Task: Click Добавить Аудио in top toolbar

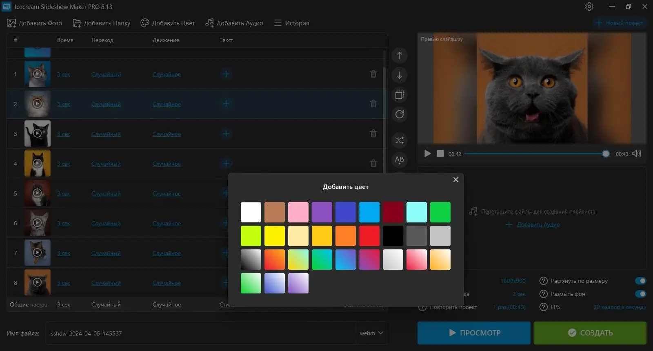Action: (234, 23)
